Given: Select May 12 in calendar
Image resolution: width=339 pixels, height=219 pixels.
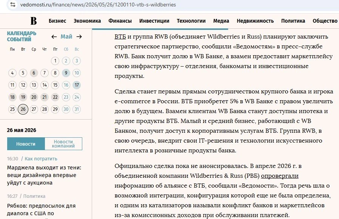Looking at the screenshot, I should coord(23,85).
